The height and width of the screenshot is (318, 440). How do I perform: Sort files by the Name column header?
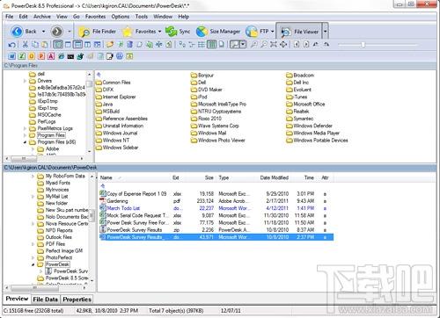tap(135, 177)
